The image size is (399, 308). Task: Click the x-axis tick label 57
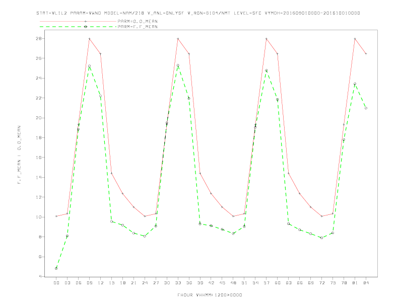[x=267, y=283]
